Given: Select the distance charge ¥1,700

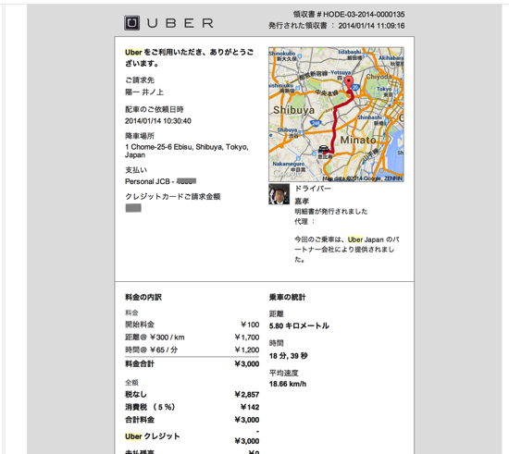Looking at the screenshot, I should click(x=247, y=337).
